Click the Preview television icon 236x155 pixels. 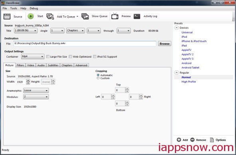pyautogui.click(x=115, y=16)
